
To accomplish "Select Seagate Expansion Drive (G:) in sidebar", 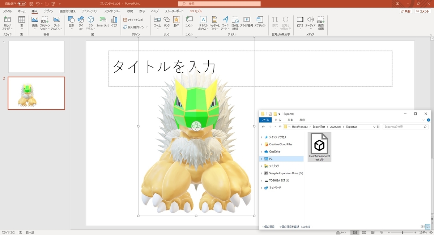I will tap(286, 173).
